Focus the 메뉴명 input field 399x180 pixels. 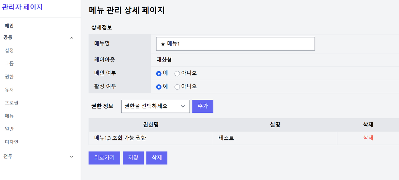(235, 44)
